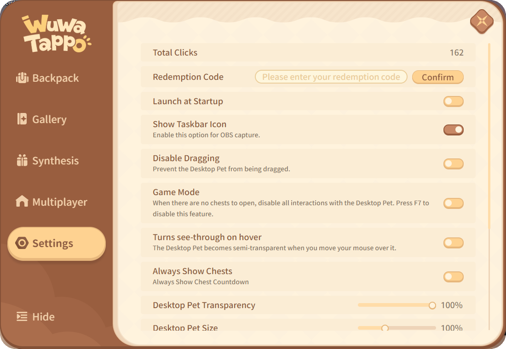The height and width of the screenshot is (349, 506).
Task: Click the Total Clicks label
Action: pyautogui.click(x=175, y=52)
